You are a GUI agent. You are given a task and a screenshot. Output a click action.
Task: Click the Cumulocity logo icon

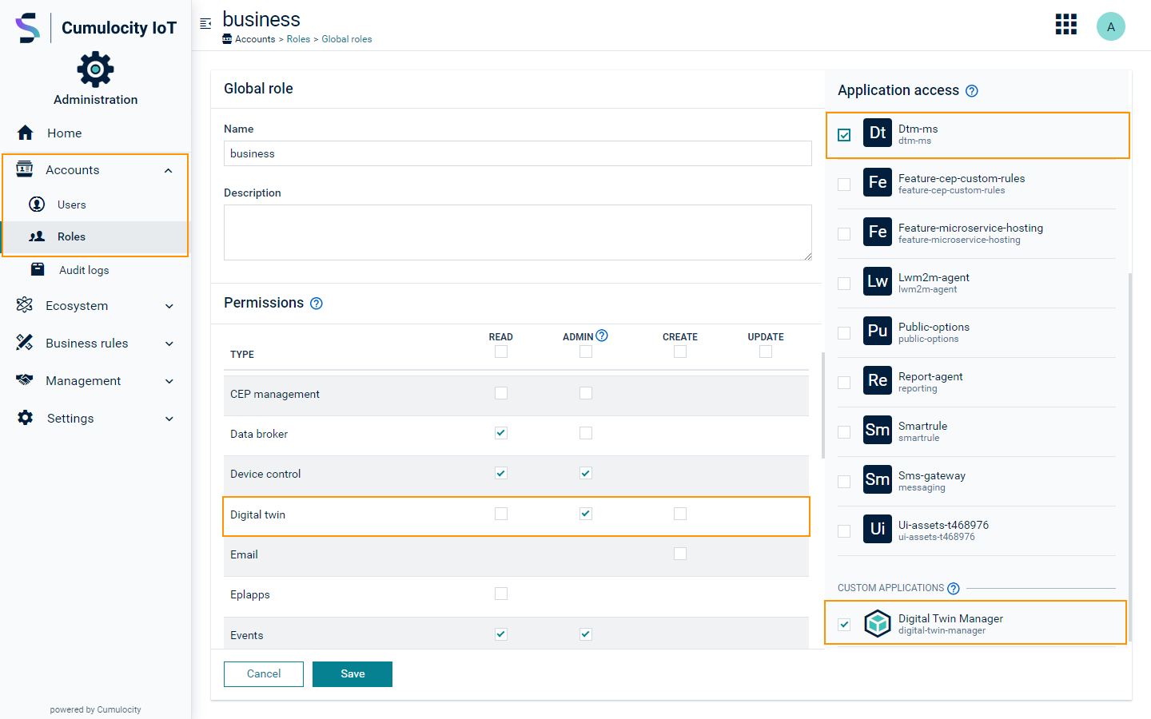[x=28, y=28]
